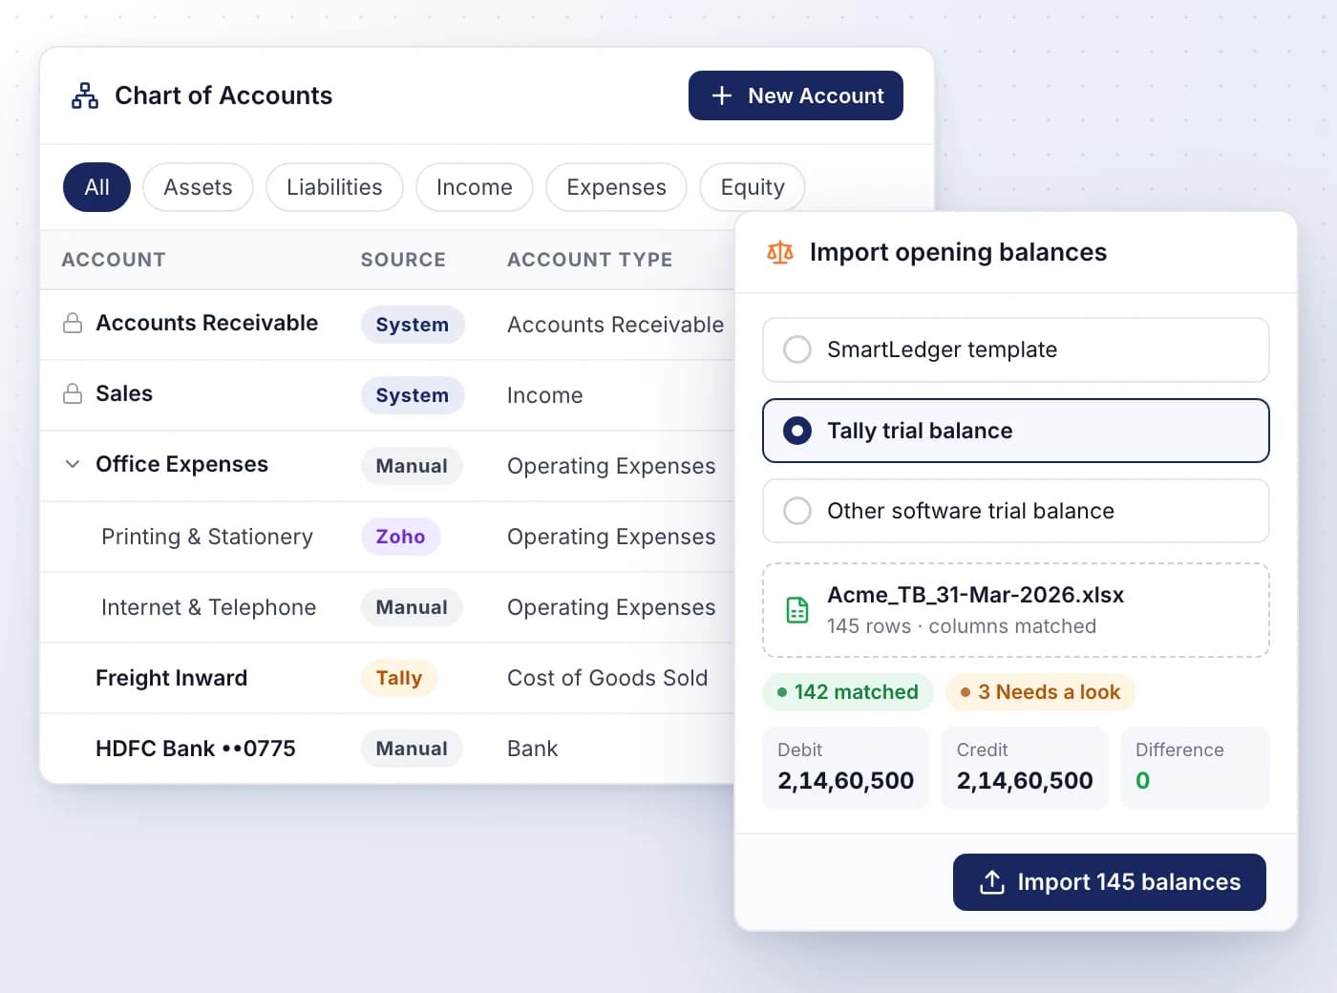1337x993 pixels.
Task: Click the plus icon on New Account
Action: (x=722, y=95)
